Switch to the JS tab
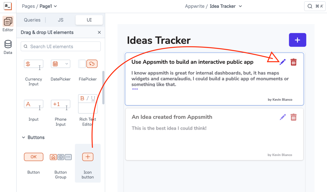This screenshot has height=192, width=327. 61,20
